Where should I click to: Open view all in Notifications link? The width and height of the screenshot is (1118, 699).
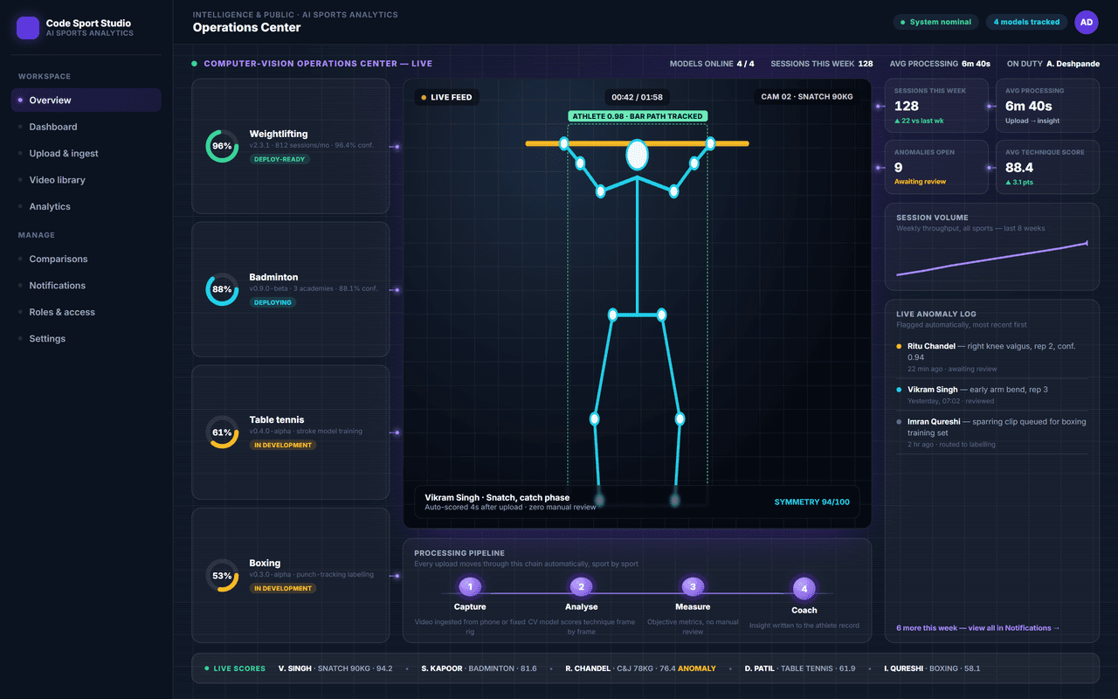pyautogui.click(x=978, y=627)
